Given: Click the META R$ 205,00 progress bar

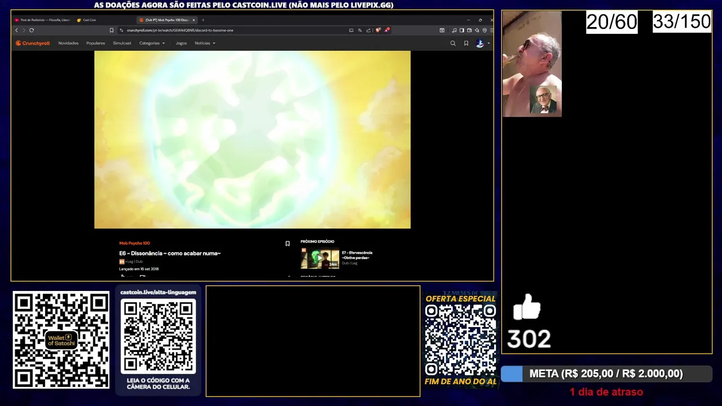Looking at the screenshot, I should 606,374.
